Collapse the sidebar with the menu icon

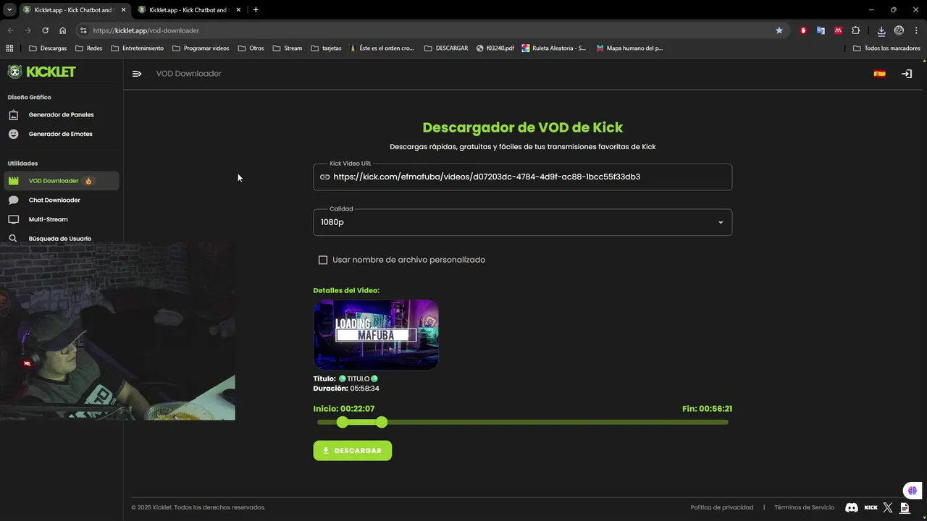pyautogui.click(x=137, y=74)
